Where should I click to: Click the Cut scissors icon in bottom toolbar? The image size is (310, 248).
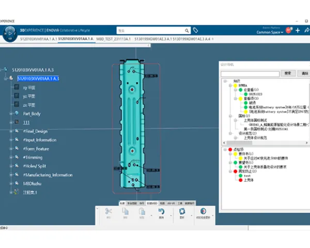tap(109, 211)
